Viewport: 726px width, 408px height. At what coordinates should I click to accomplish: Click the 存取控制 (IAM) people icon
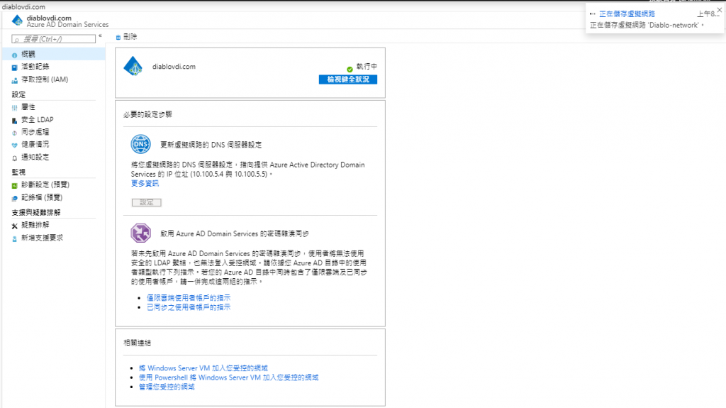14,80
